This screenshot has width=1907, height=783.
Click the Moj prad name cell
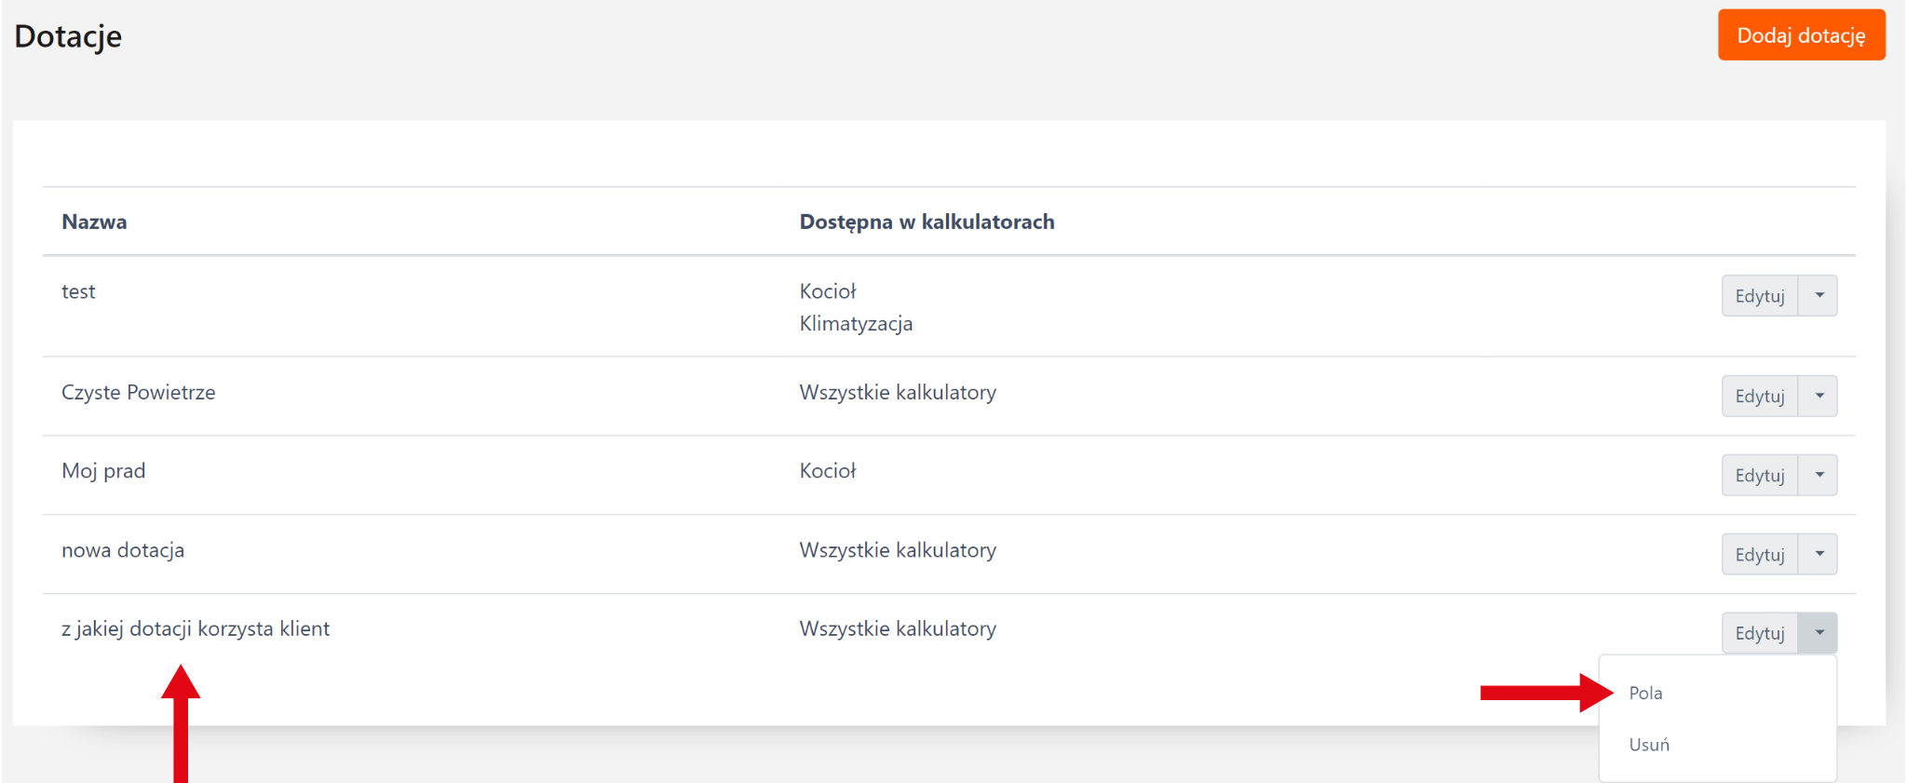(x=103, y=471)
